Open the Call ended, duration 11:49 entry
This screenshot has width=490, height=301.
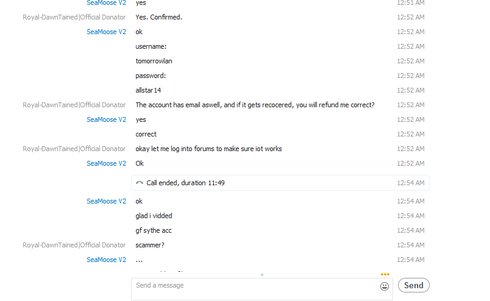click(280, 183)
